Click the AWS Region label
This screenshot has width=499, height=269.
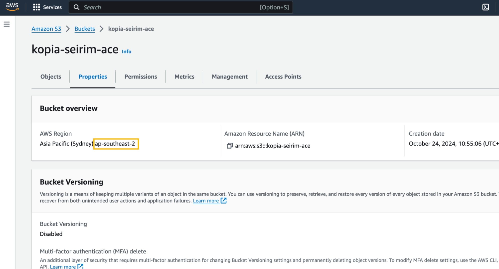click(x=56, y=134)
